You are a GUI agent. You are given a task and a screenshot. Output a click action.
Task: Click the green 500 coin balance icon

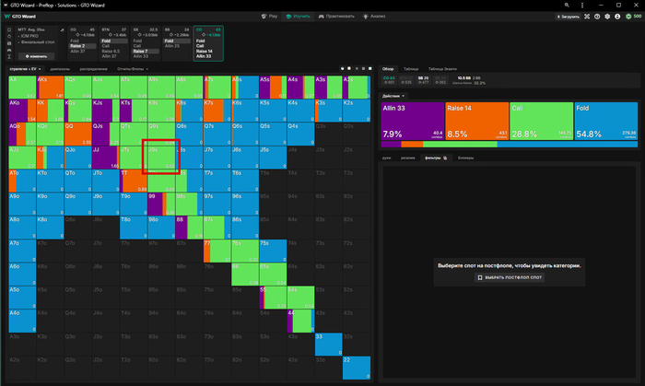[x=628, y=17]
